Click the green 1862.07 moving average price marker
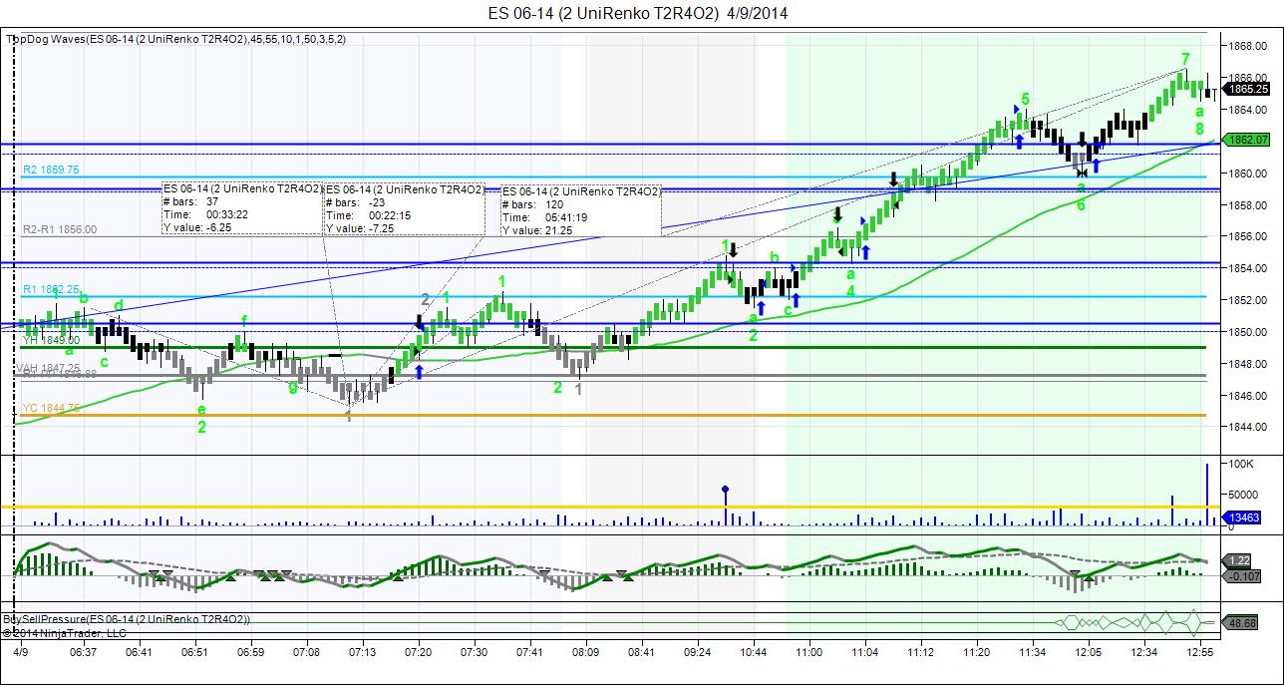Image resolution: width=1284 pixels, height=685 pixels. (x=1248, y=141)
